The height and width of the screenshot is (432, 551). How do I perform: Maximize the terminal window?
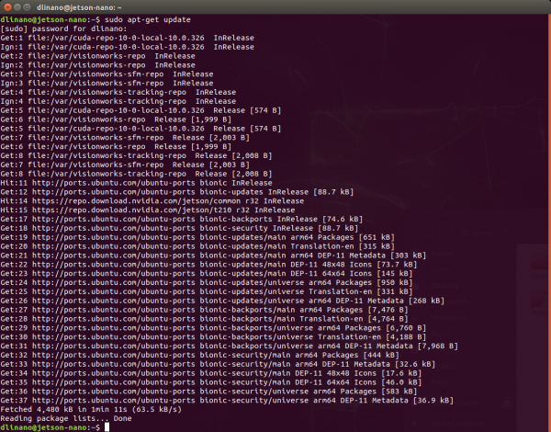point(27,7)
